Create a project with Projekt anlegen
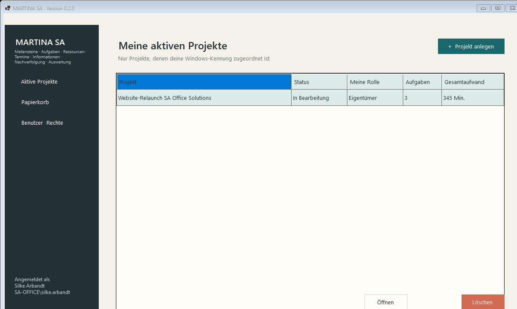Screen dimensions: 517x309 [471, 46]
